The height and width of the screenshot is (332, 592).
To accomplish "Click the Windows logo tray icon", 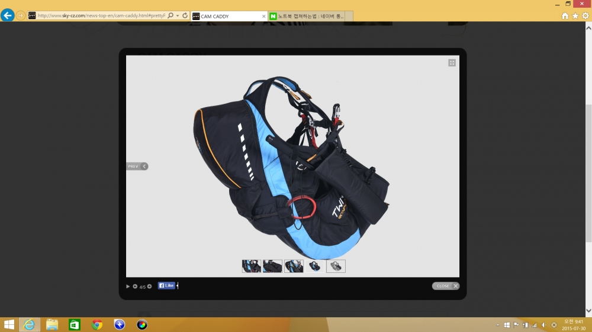I will [x=507, y=325].
